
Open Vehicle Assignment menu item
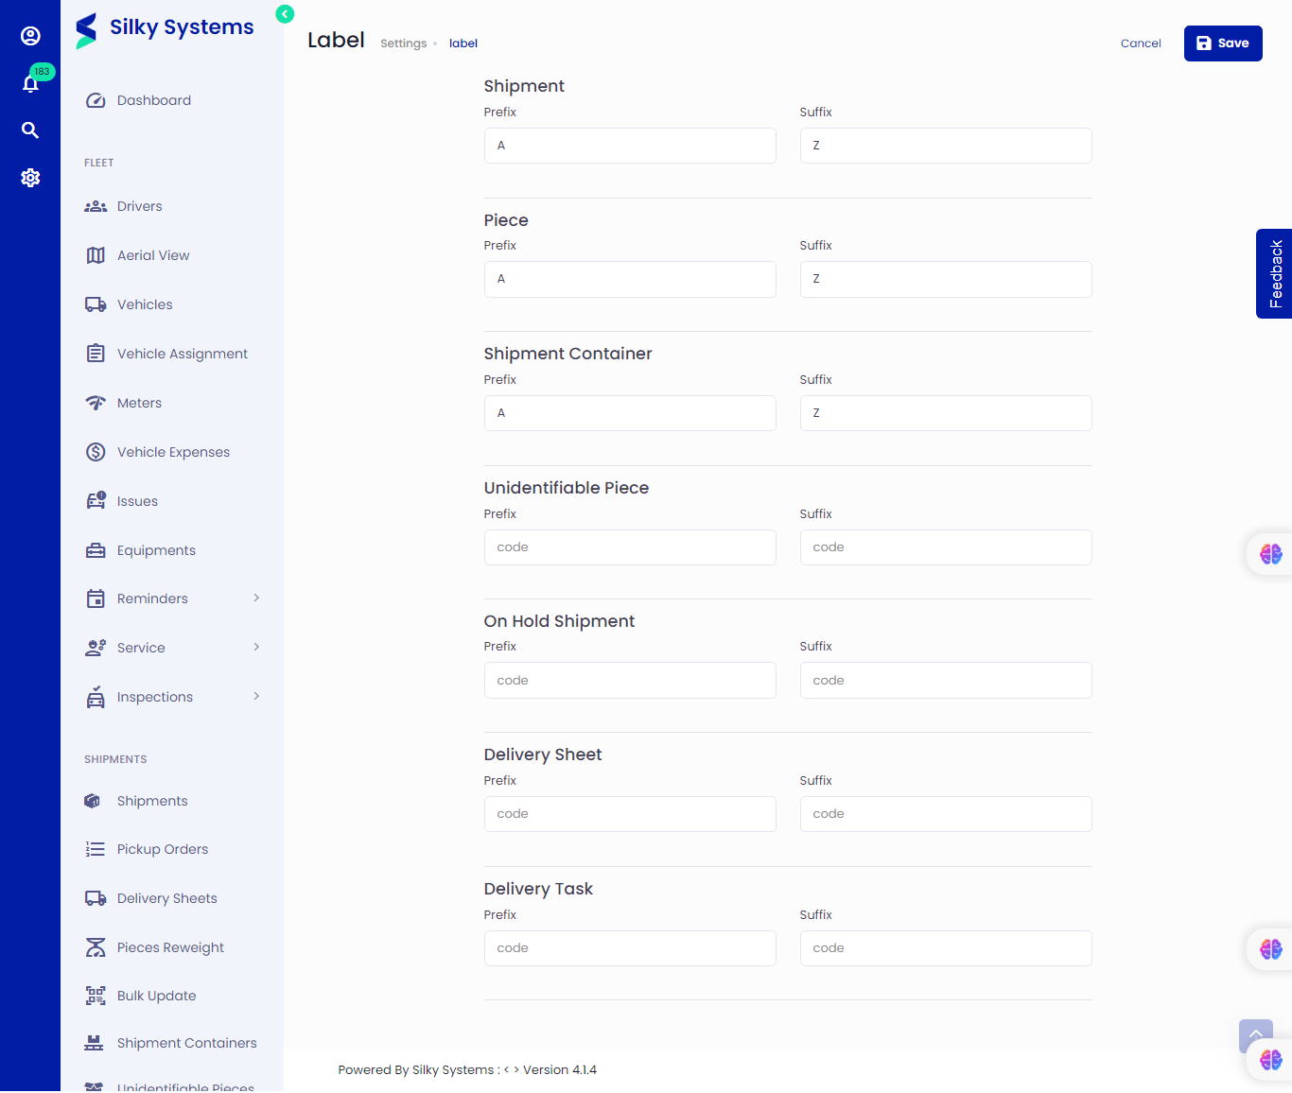click(x=182, y=354)
